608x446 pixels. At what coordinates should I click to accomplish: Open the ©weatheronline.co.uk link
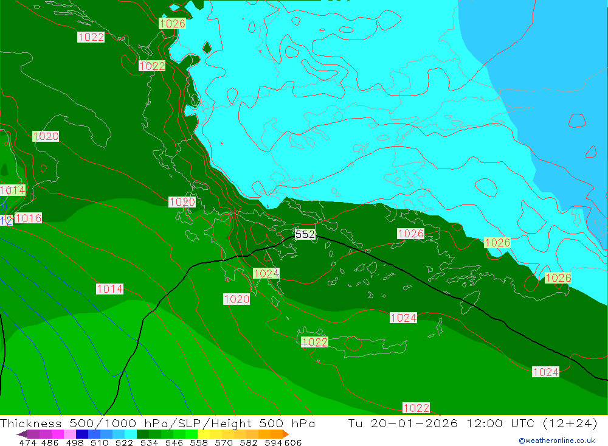point(557,441)
